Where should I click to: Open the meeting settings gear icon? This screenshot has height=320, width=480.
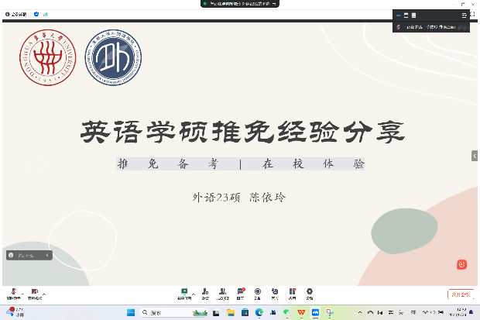(x=310, y=292)
